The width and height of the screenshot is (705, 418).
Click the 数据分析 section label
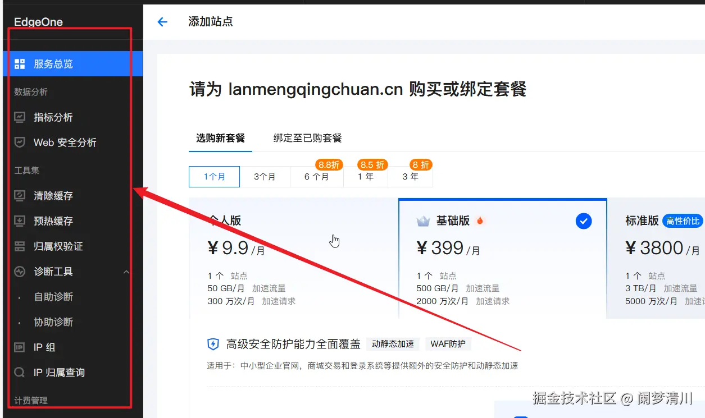click(x=31, y=92)
